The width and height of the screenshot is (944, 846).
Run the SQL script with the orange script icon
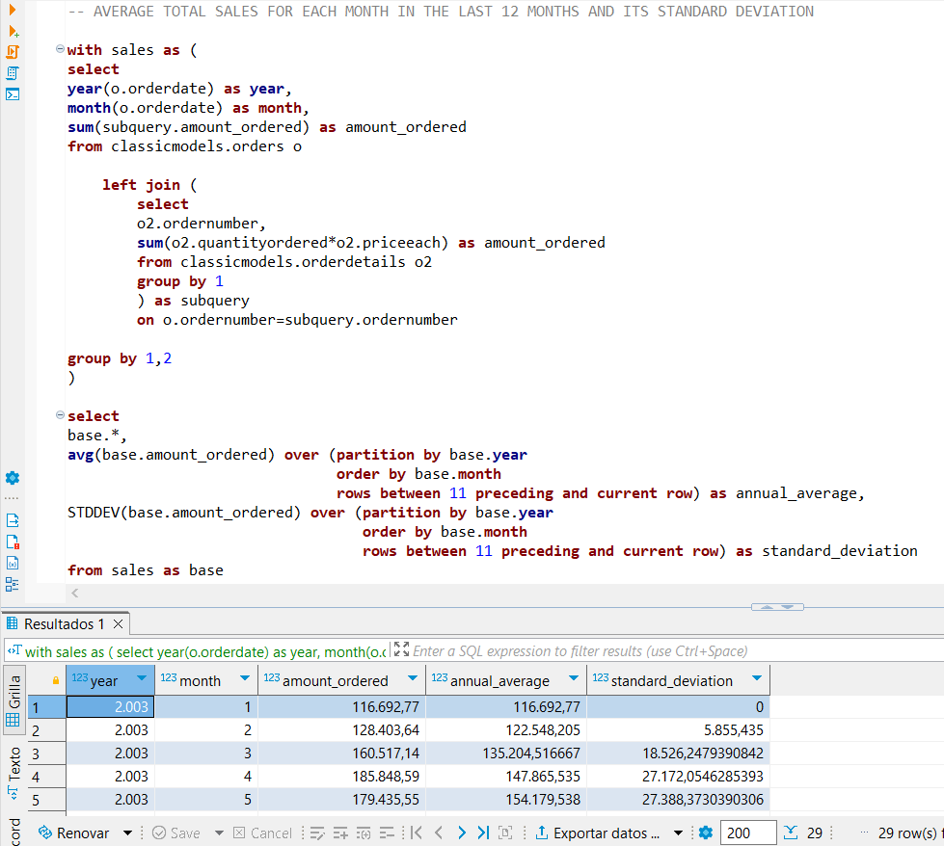coord(13,52)
